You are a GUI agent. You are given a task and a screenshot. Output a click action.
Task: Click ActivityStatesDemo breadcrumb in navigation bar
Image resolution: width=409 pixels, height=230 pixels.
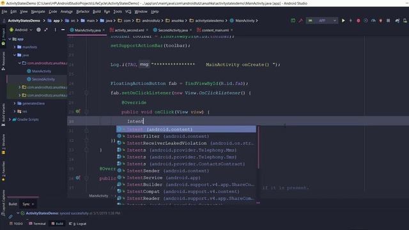[x=24, y=20]
